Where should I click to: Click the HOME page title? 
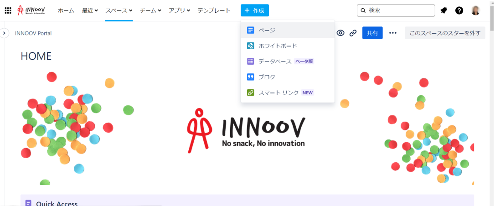36,56
